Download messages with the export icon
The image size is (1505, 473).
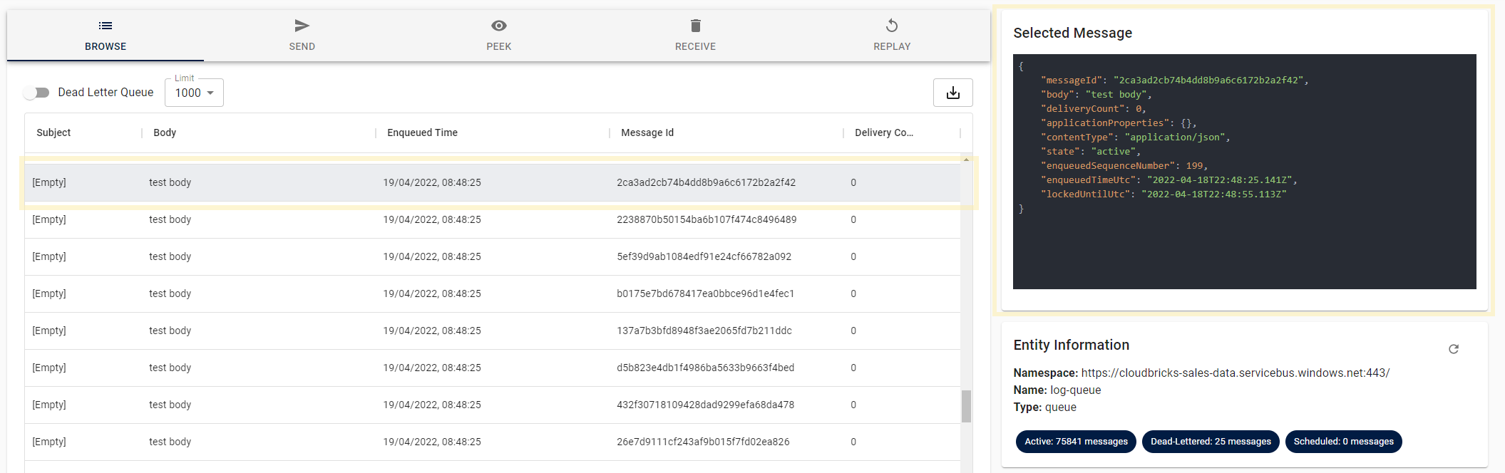click(x=953, y=93)
